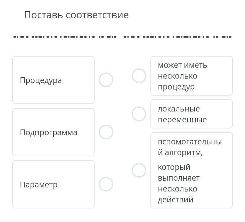245x222 pixels.
Task: Select circle beside 'локальные переменные'
Action: point(139,114)
